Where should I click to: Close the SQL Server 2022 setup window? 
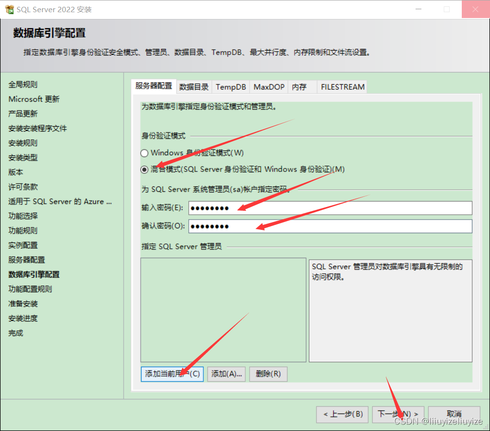[x=475, y=9]
